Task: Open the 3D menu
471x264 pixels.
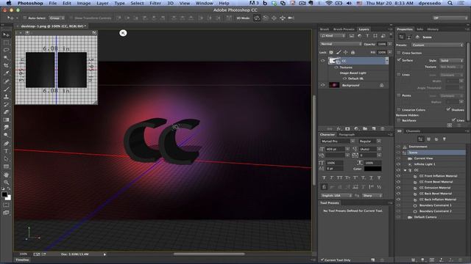Action: [x=170, y=3]
